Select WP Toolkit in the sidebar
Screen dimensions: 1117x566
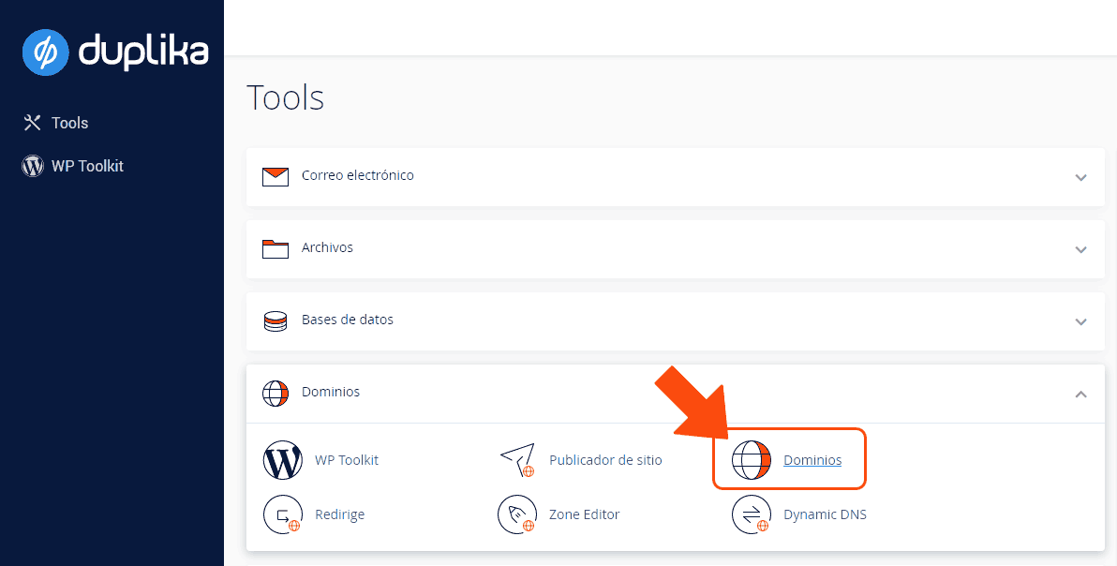point(85,166)
